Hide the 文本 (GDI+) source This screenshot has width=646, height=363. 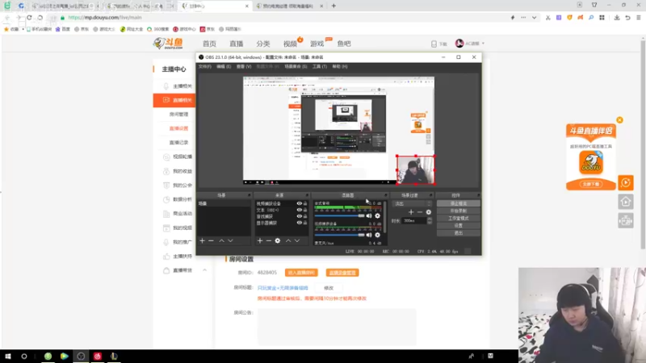pos(300,210)
